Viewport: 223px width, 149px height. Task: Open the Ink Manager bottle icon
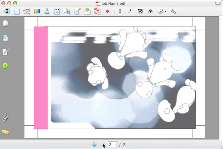(47, 11)
